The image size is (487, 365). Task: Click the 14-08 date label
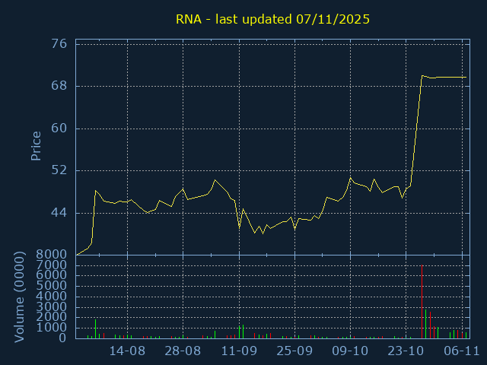point(127,351)
